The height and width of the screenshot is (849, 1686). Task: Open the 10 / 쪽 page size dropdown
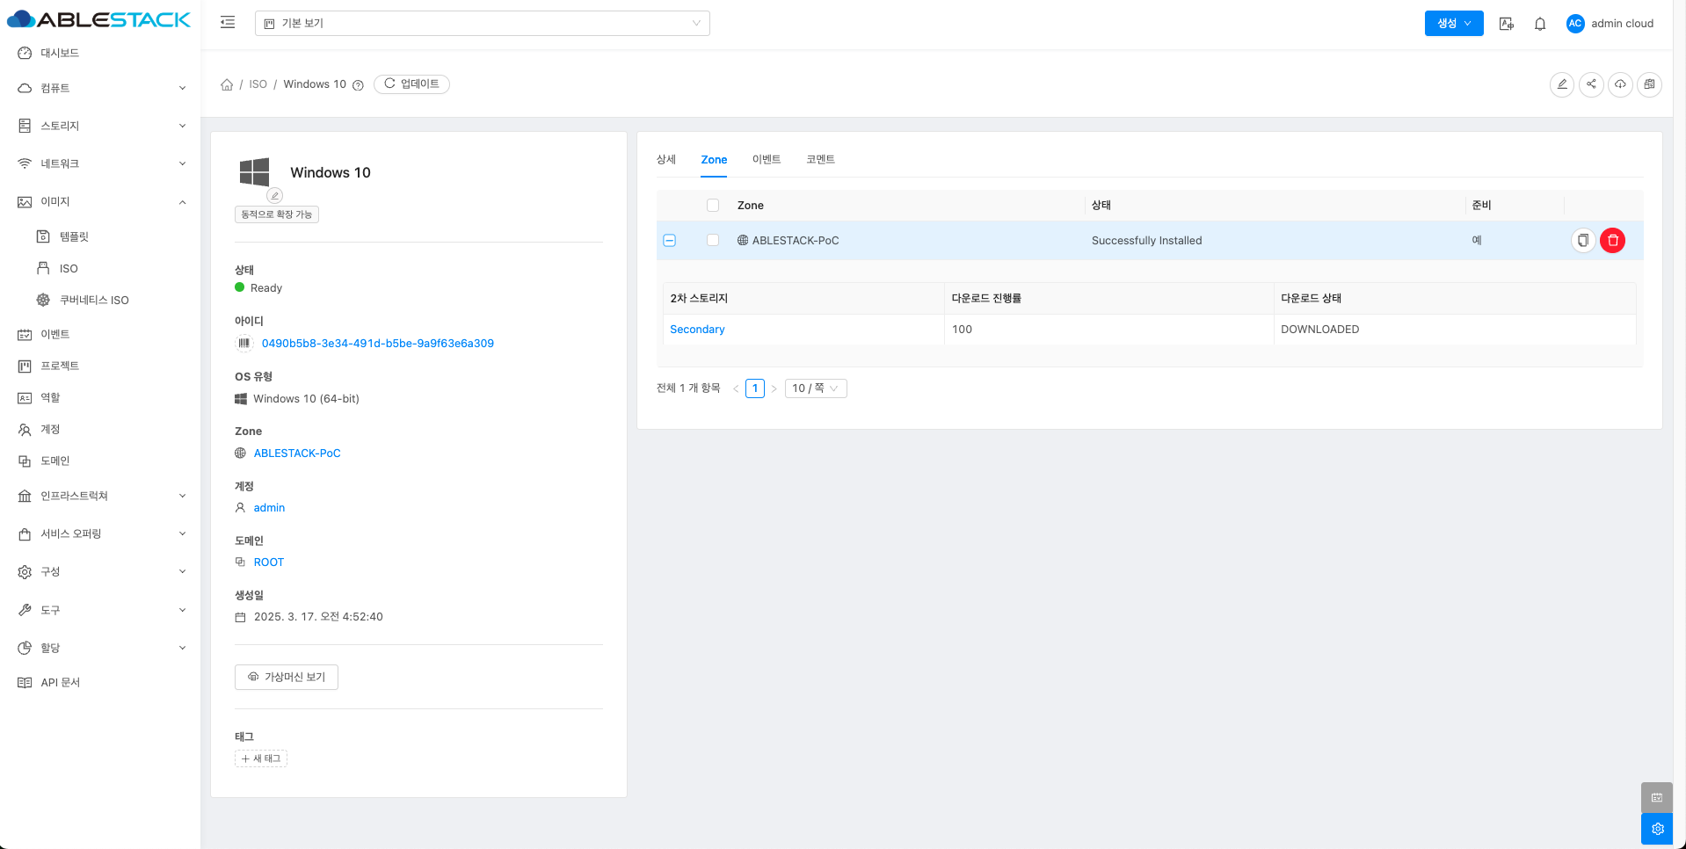(x=815, y=388)
